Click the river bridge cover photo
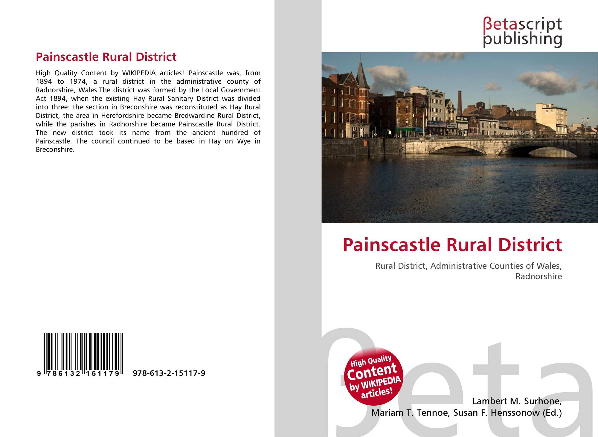598x437 pixels. coord(459,137)
